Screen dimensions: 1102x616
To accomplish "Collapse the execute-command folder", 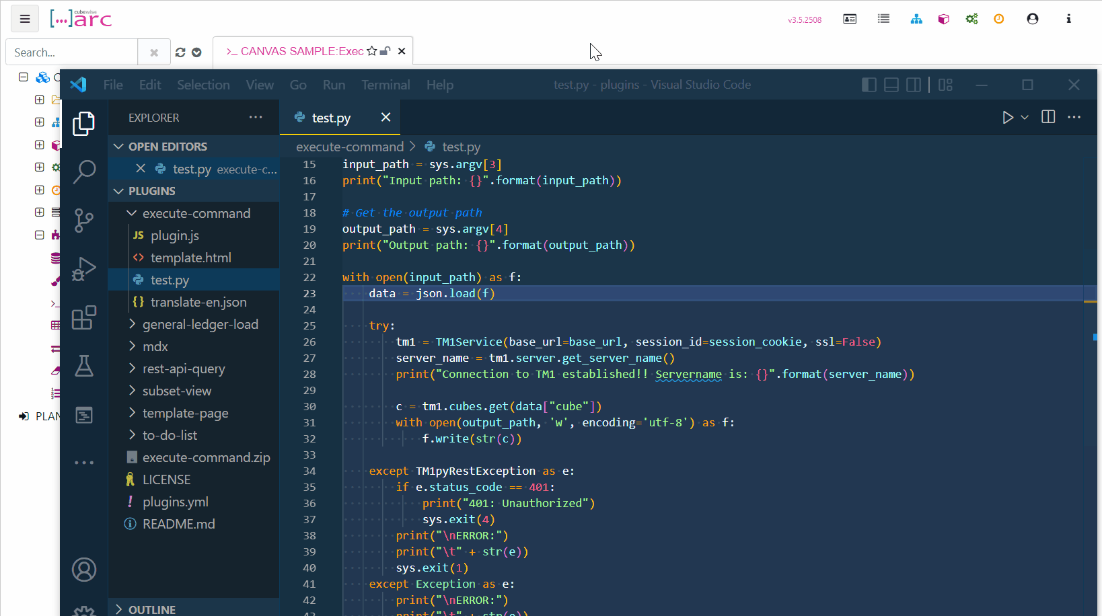I will (x=131, y=213).
